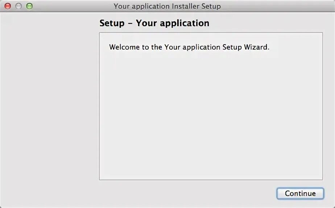Click empty title bar space between buttons and title

pos(73,6)
